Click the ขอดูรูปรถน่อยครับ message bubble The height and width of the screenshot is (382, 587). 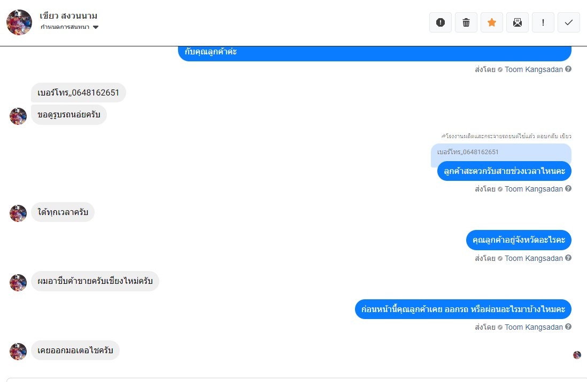(69, 115)
